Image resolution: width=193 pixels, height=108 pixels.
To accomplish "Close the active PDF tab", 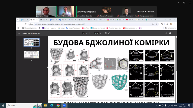I will pos(37,20).
